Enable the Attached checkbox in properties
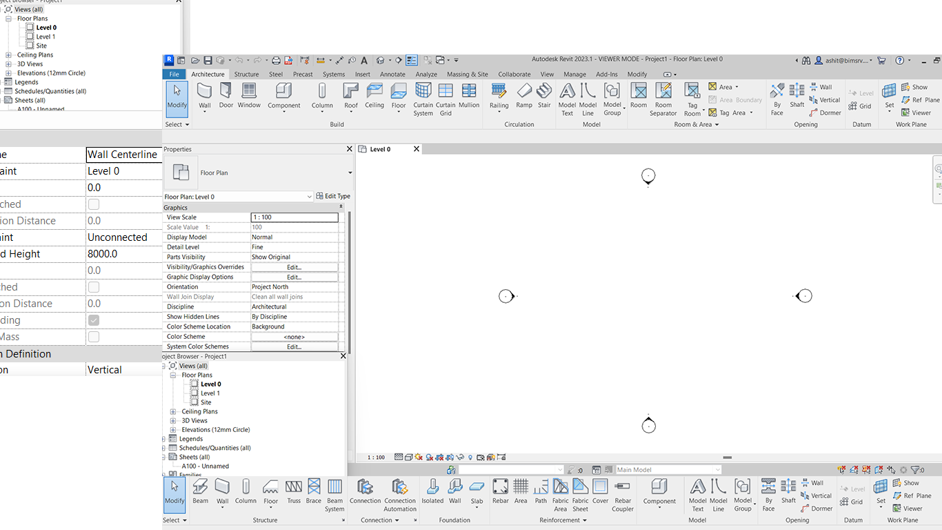942x530 pixels. pos(92,204)
